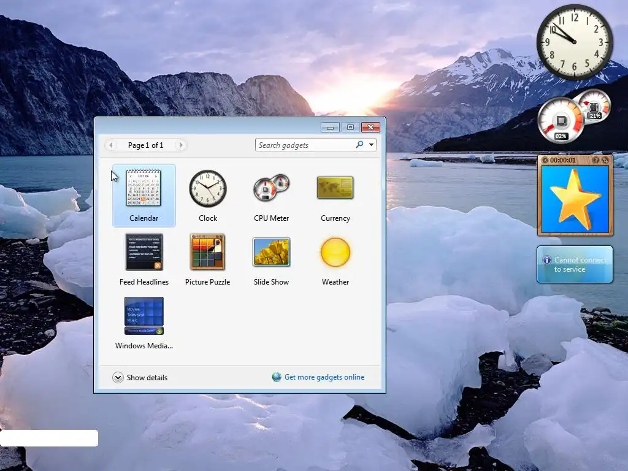628x471 pixels.
Task: Pause the puzzle timer clock icon
Action: pyautogui.click(x=545, y=160)
